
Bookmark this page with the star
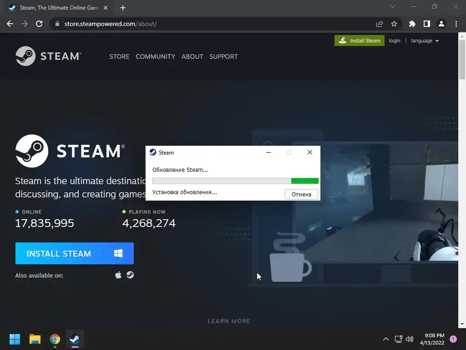(x=394, y=24)
